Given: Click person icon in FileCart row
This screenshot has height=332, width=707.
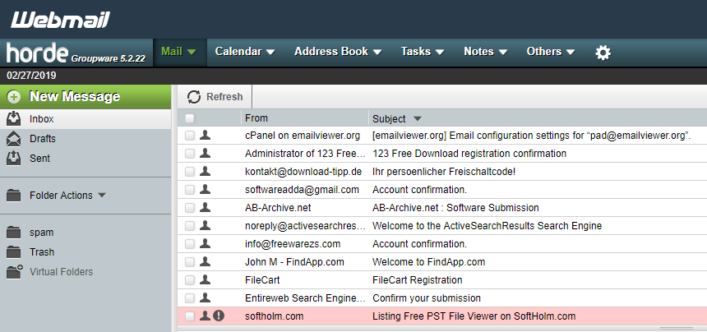Looking at the screenshot, I should [x=206, y=279].
